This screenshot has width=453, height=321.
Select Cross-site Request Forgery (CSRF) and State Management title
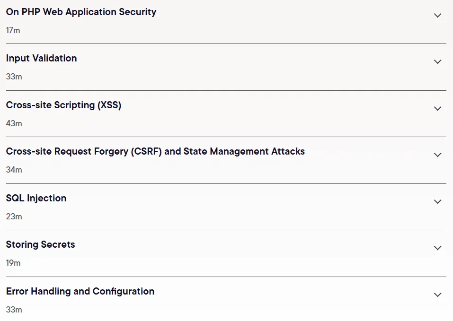click(155, 151)
